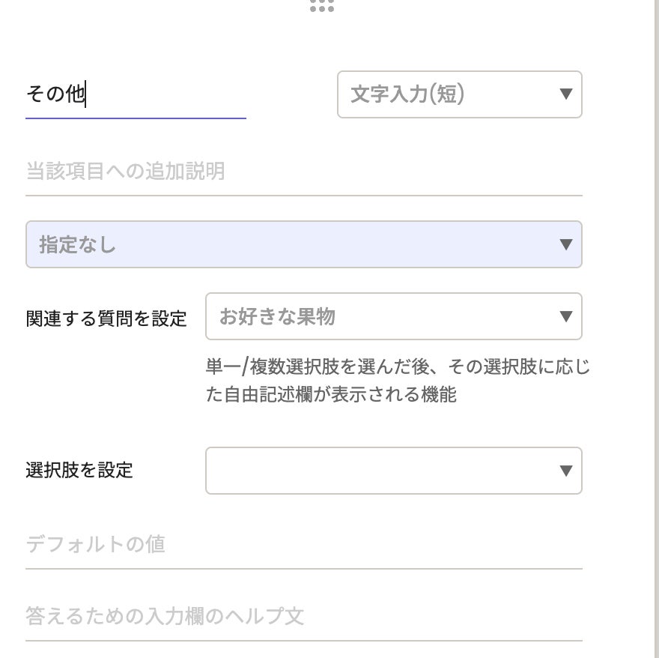Click the gray right edge border strip

click(x=652, y=330)
